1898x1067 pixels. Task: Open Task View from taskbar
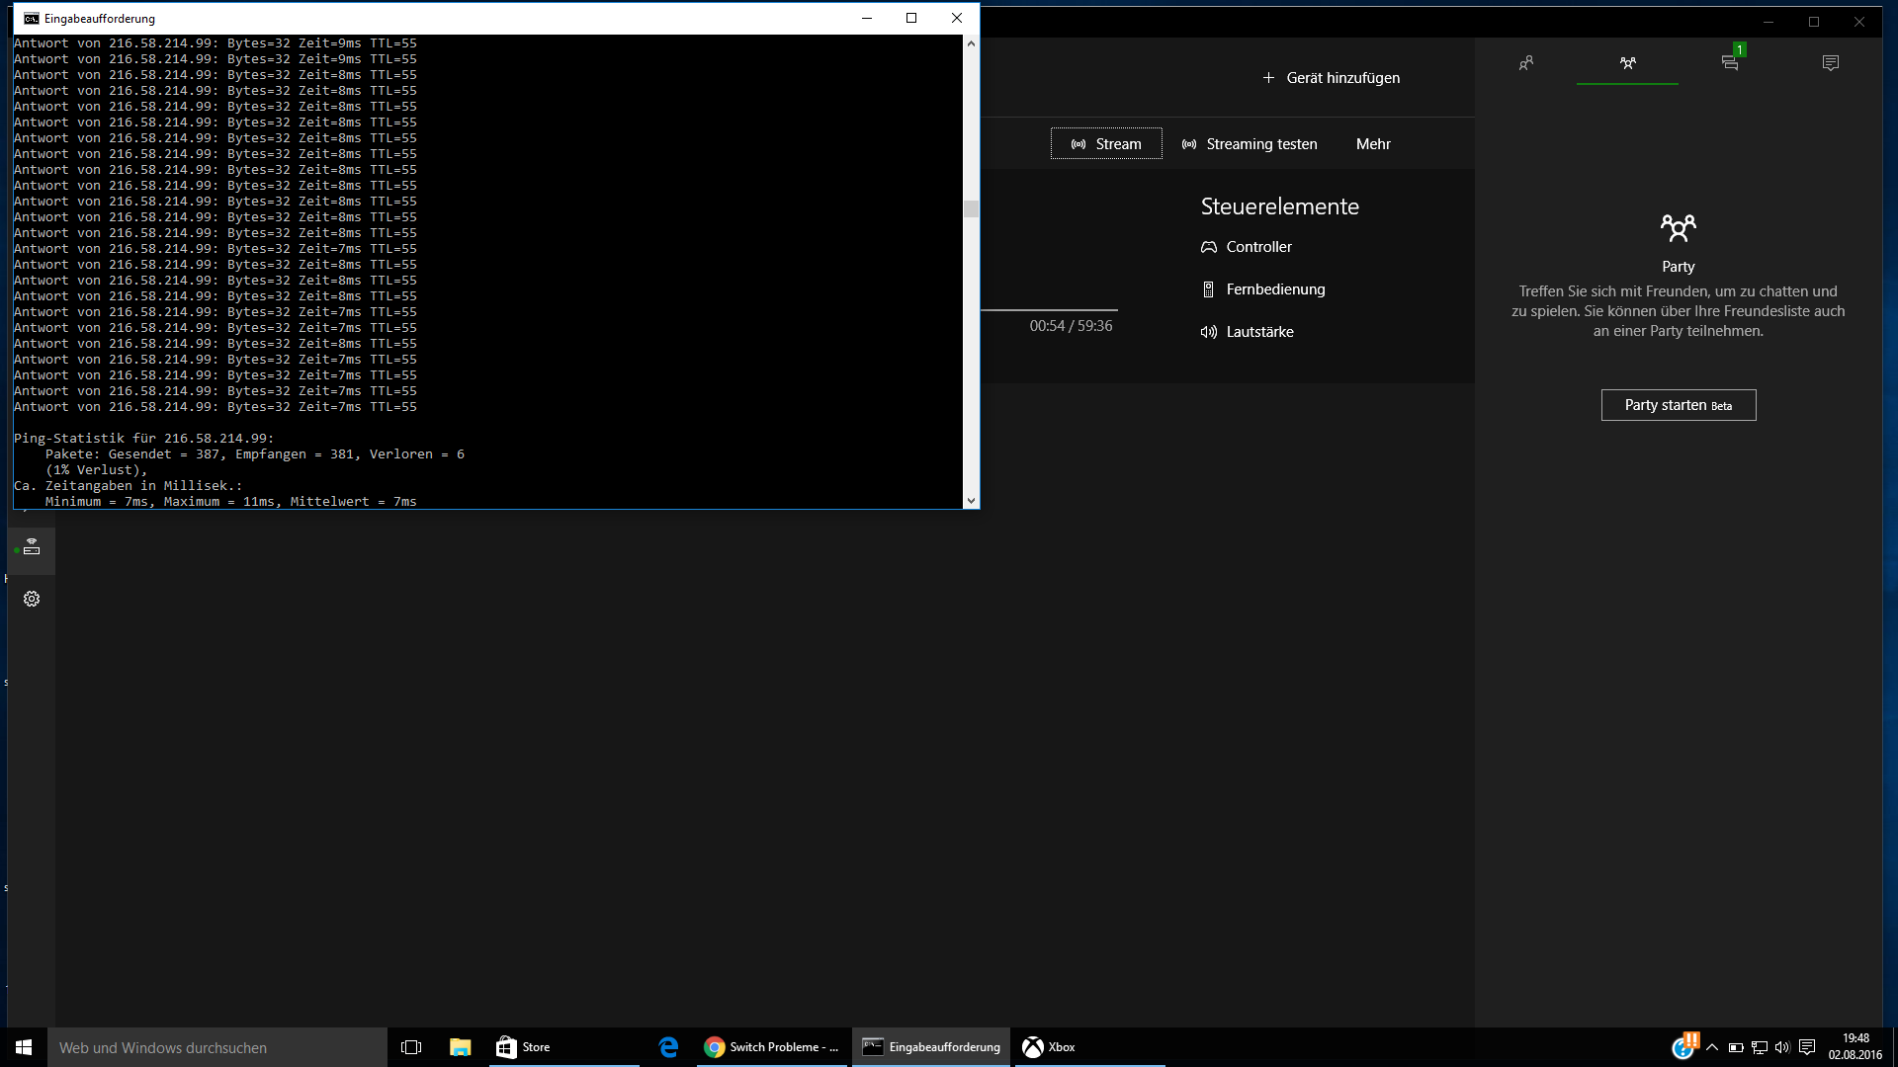click(411, 1047)
